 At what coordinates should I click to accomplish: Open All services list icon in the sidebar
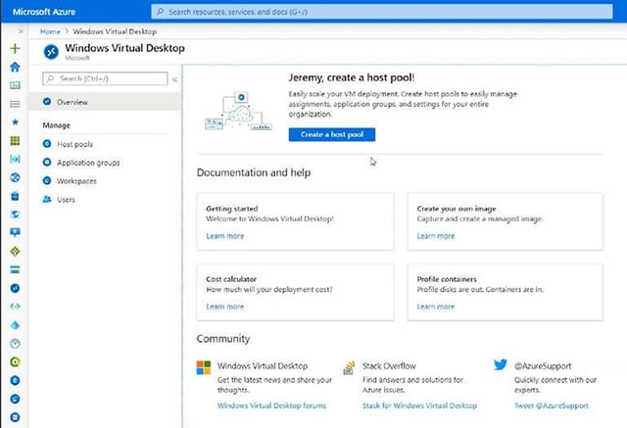pyautogui.click(x=15, y=104)
